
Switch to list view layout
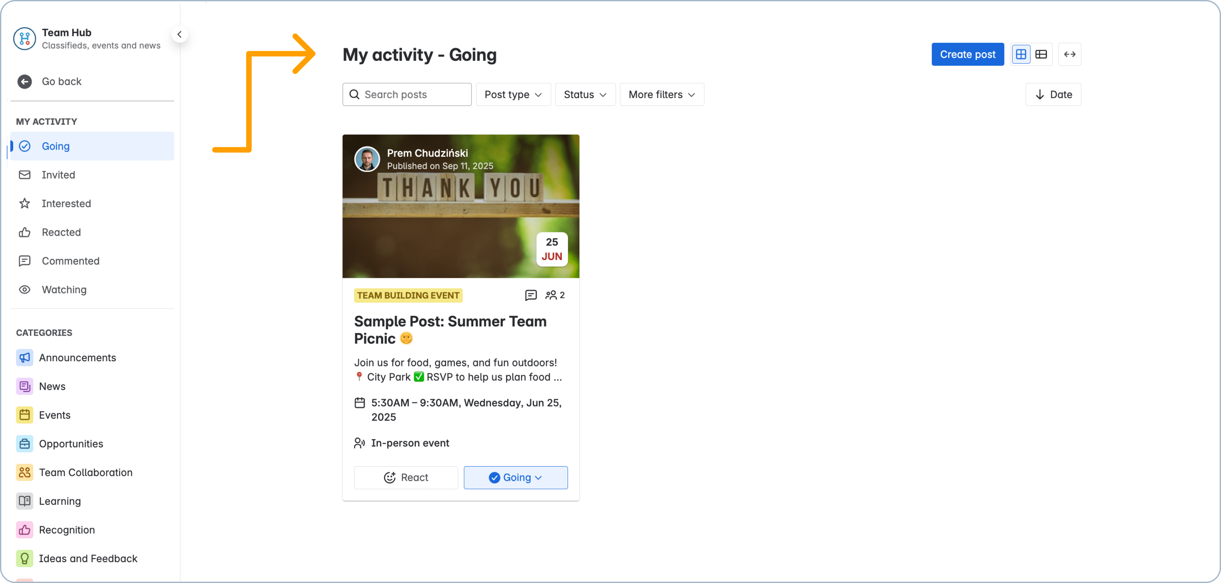[1041, 54]
